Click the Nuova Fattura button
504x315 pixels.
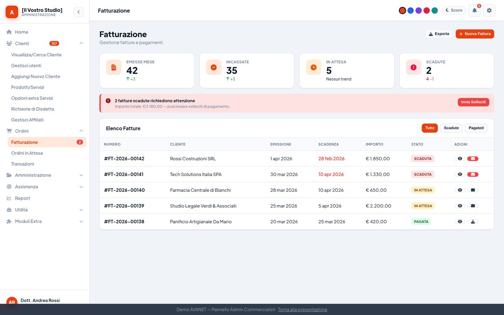[475, 34]
